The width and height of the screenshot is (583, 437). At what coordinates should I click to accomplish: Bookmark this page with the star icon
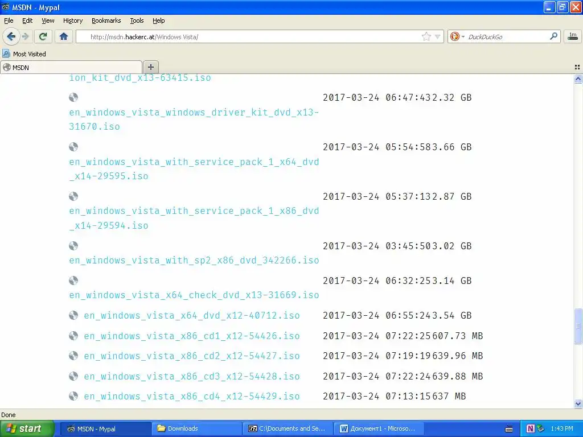coord(426,36)
